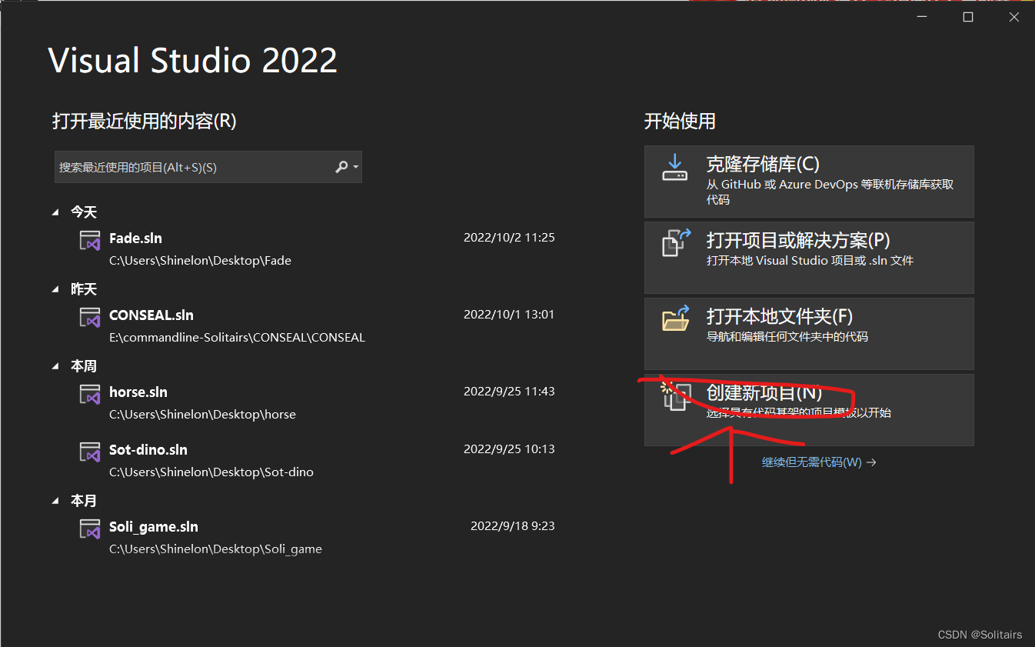The height and width of the screenshot is (647, 1035).
Task: Open recent solution Sot-dino.sln
Action: pos(148,449)
